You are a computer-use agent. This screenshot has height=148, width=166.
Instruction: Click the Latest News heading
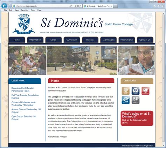[18, 81]
